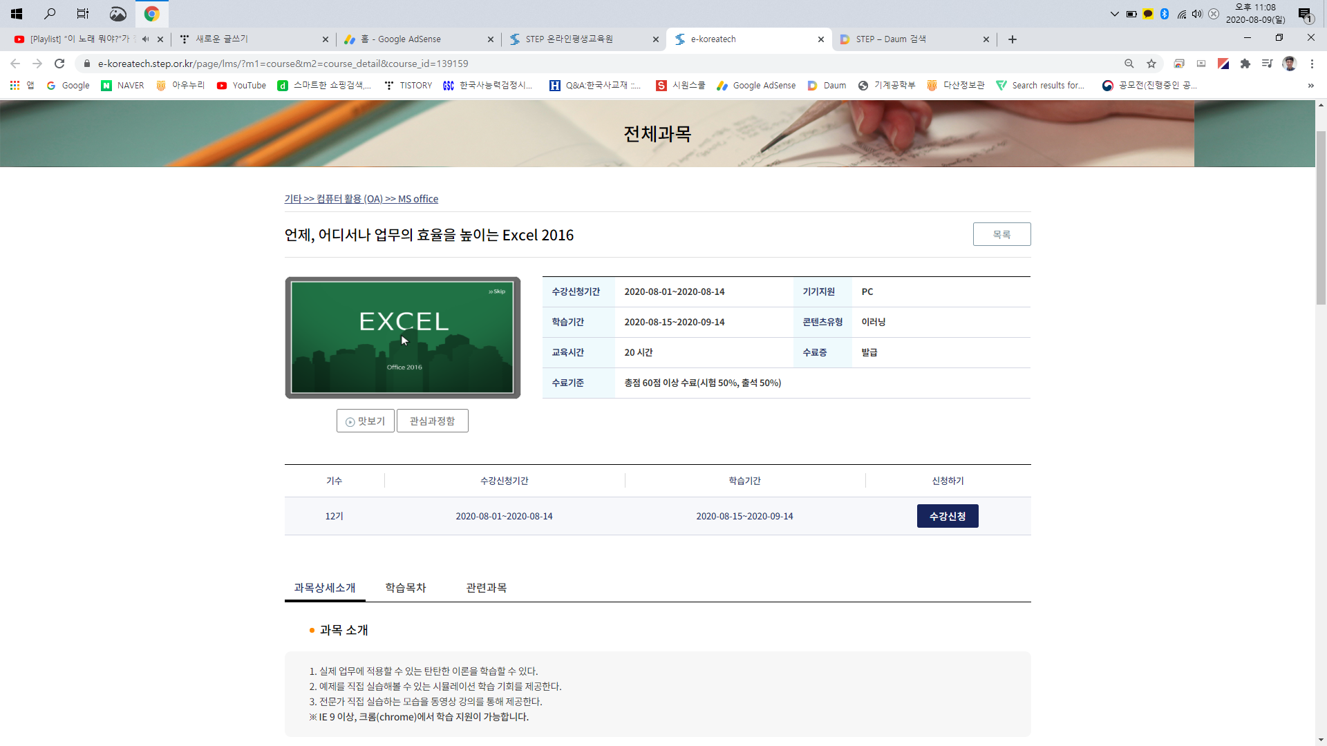
Task: Expand system tray hidden icons chevron
Action: [x=1114, y=14]
